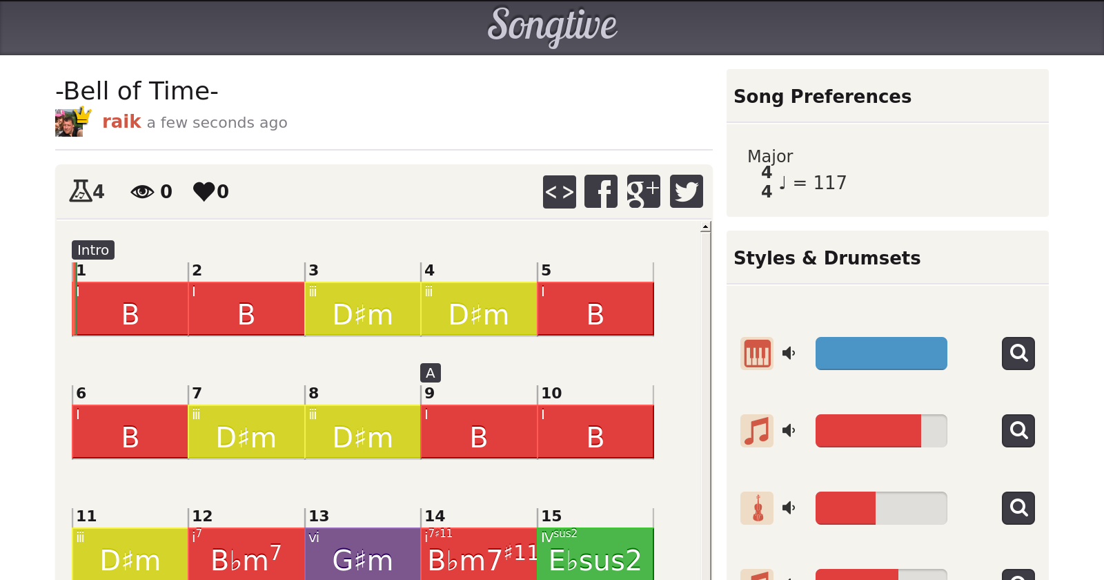Image resolution: width=1104 pixels, height=580 pixels.
Task: Click the piano keyboard instrument icon
Action: (x=757, y=354)
